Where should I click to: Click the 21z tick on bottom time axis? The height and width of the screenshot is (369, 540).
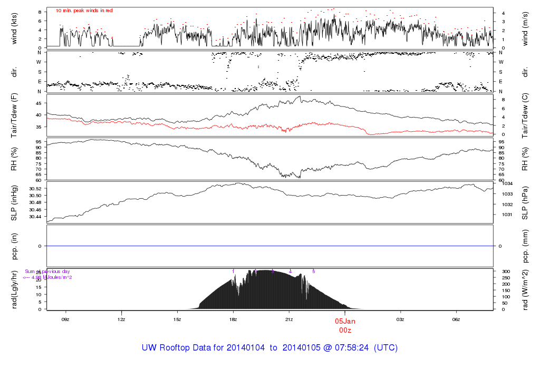coord(289,319)
